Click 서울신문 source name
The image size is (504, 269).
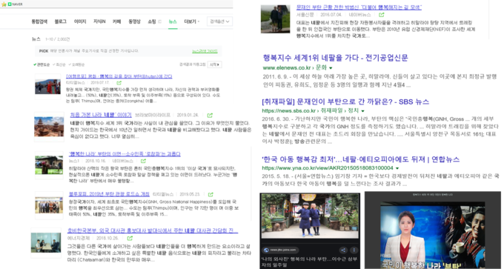pos(305,15)
